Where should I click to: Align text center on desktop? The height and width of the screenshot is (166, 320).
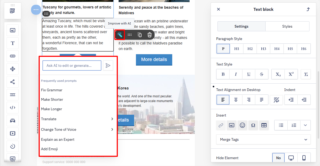pyautogui.click(x=236, y=100)
